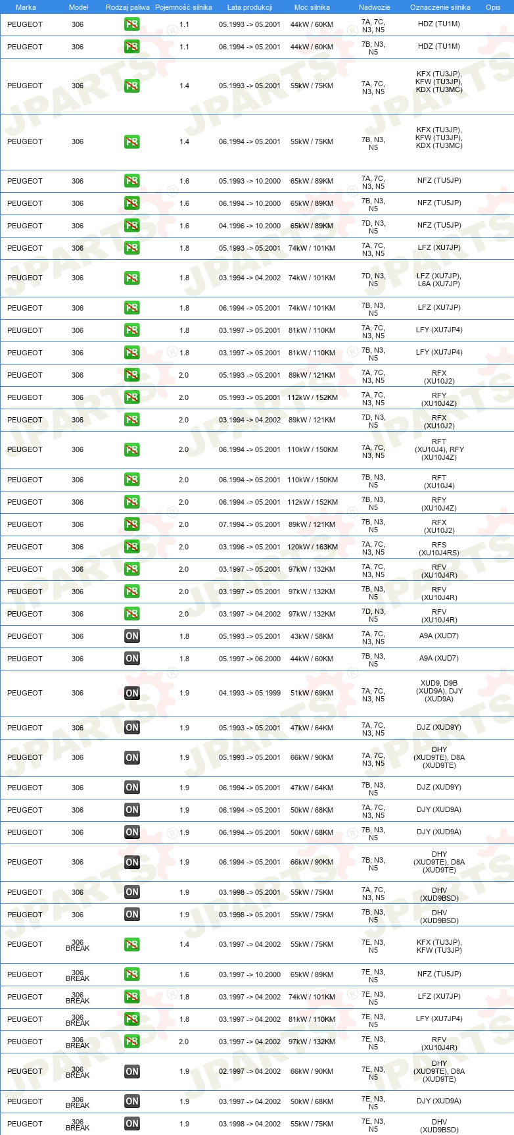The image size is (514, 1135).
Task: Click the power value "120kW / 163KM"
Action: [x=312, y=547]
